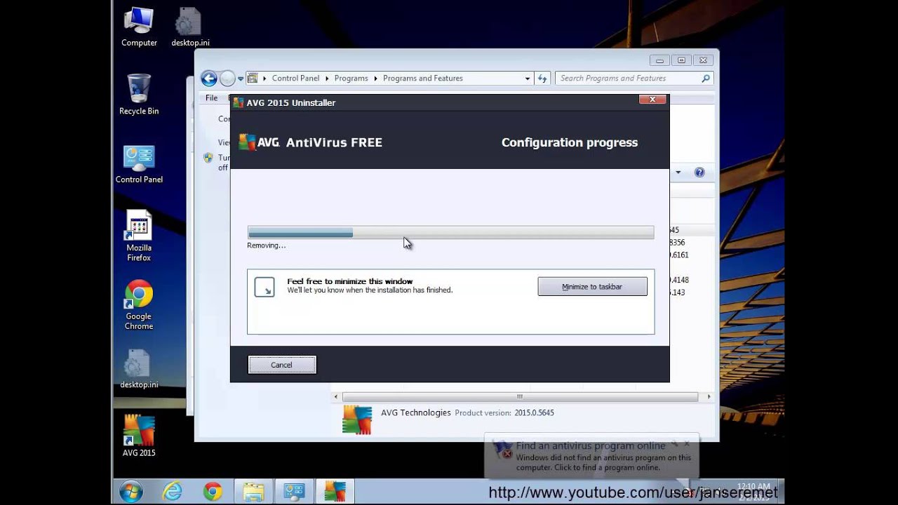This screenshot has height=505, width=898.
Task: Open Google Chrome from the taskbar
Action: tap(213, 492)
